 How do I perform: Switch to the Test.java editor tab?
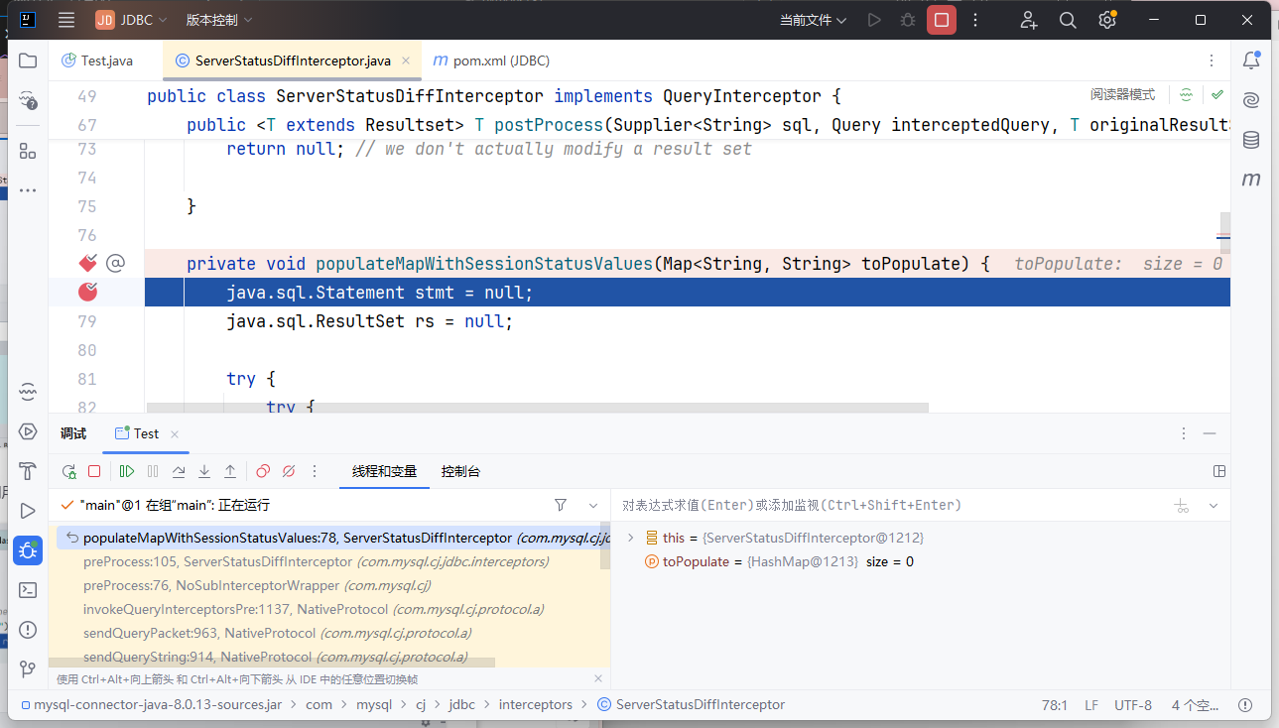97,61
